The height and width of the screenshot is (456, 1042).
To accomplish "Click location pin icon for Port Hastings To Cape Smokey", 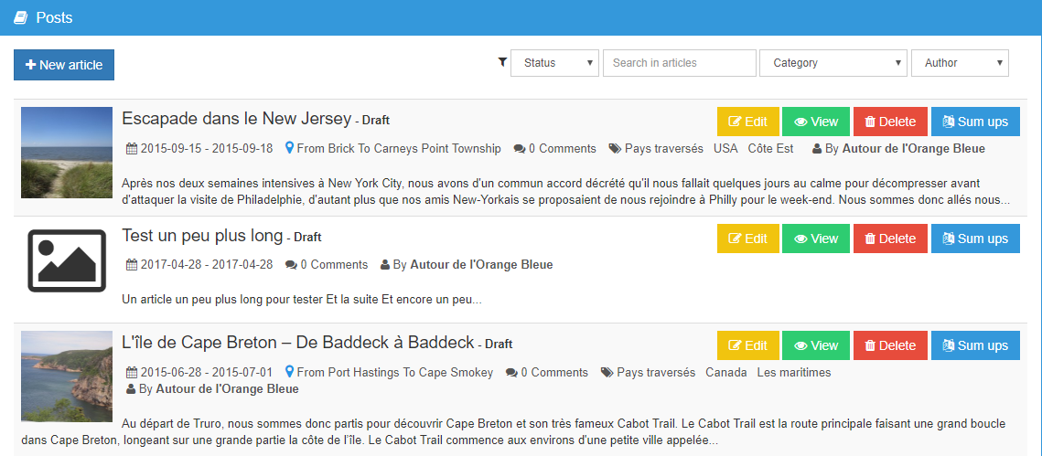I will (x=290, y=373).
